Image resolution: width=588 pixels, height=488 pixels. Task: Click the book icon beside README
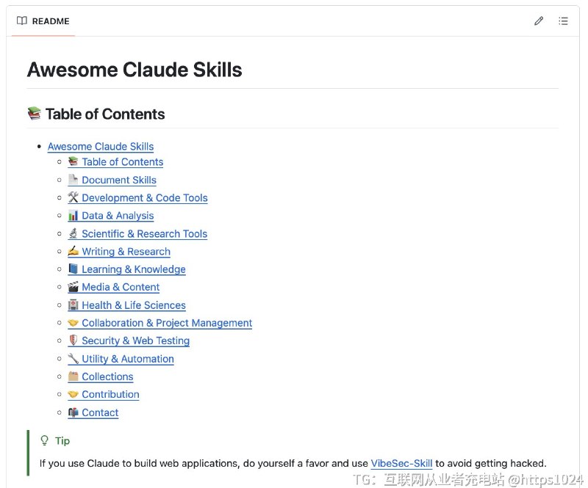point(22,21)
